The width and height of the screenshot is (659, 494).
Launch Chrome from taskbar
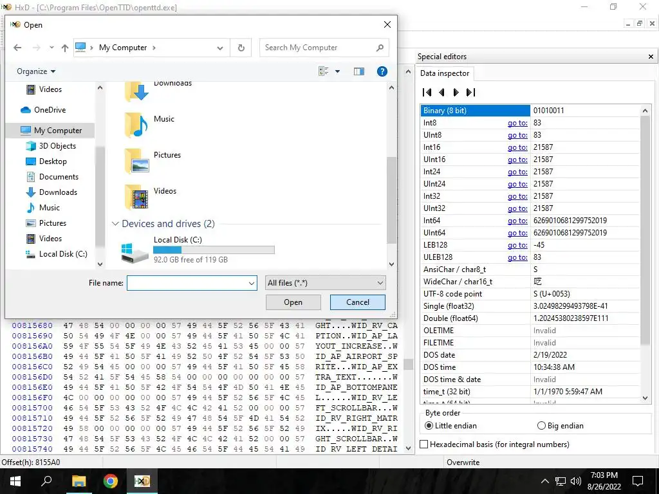[110, 481]
